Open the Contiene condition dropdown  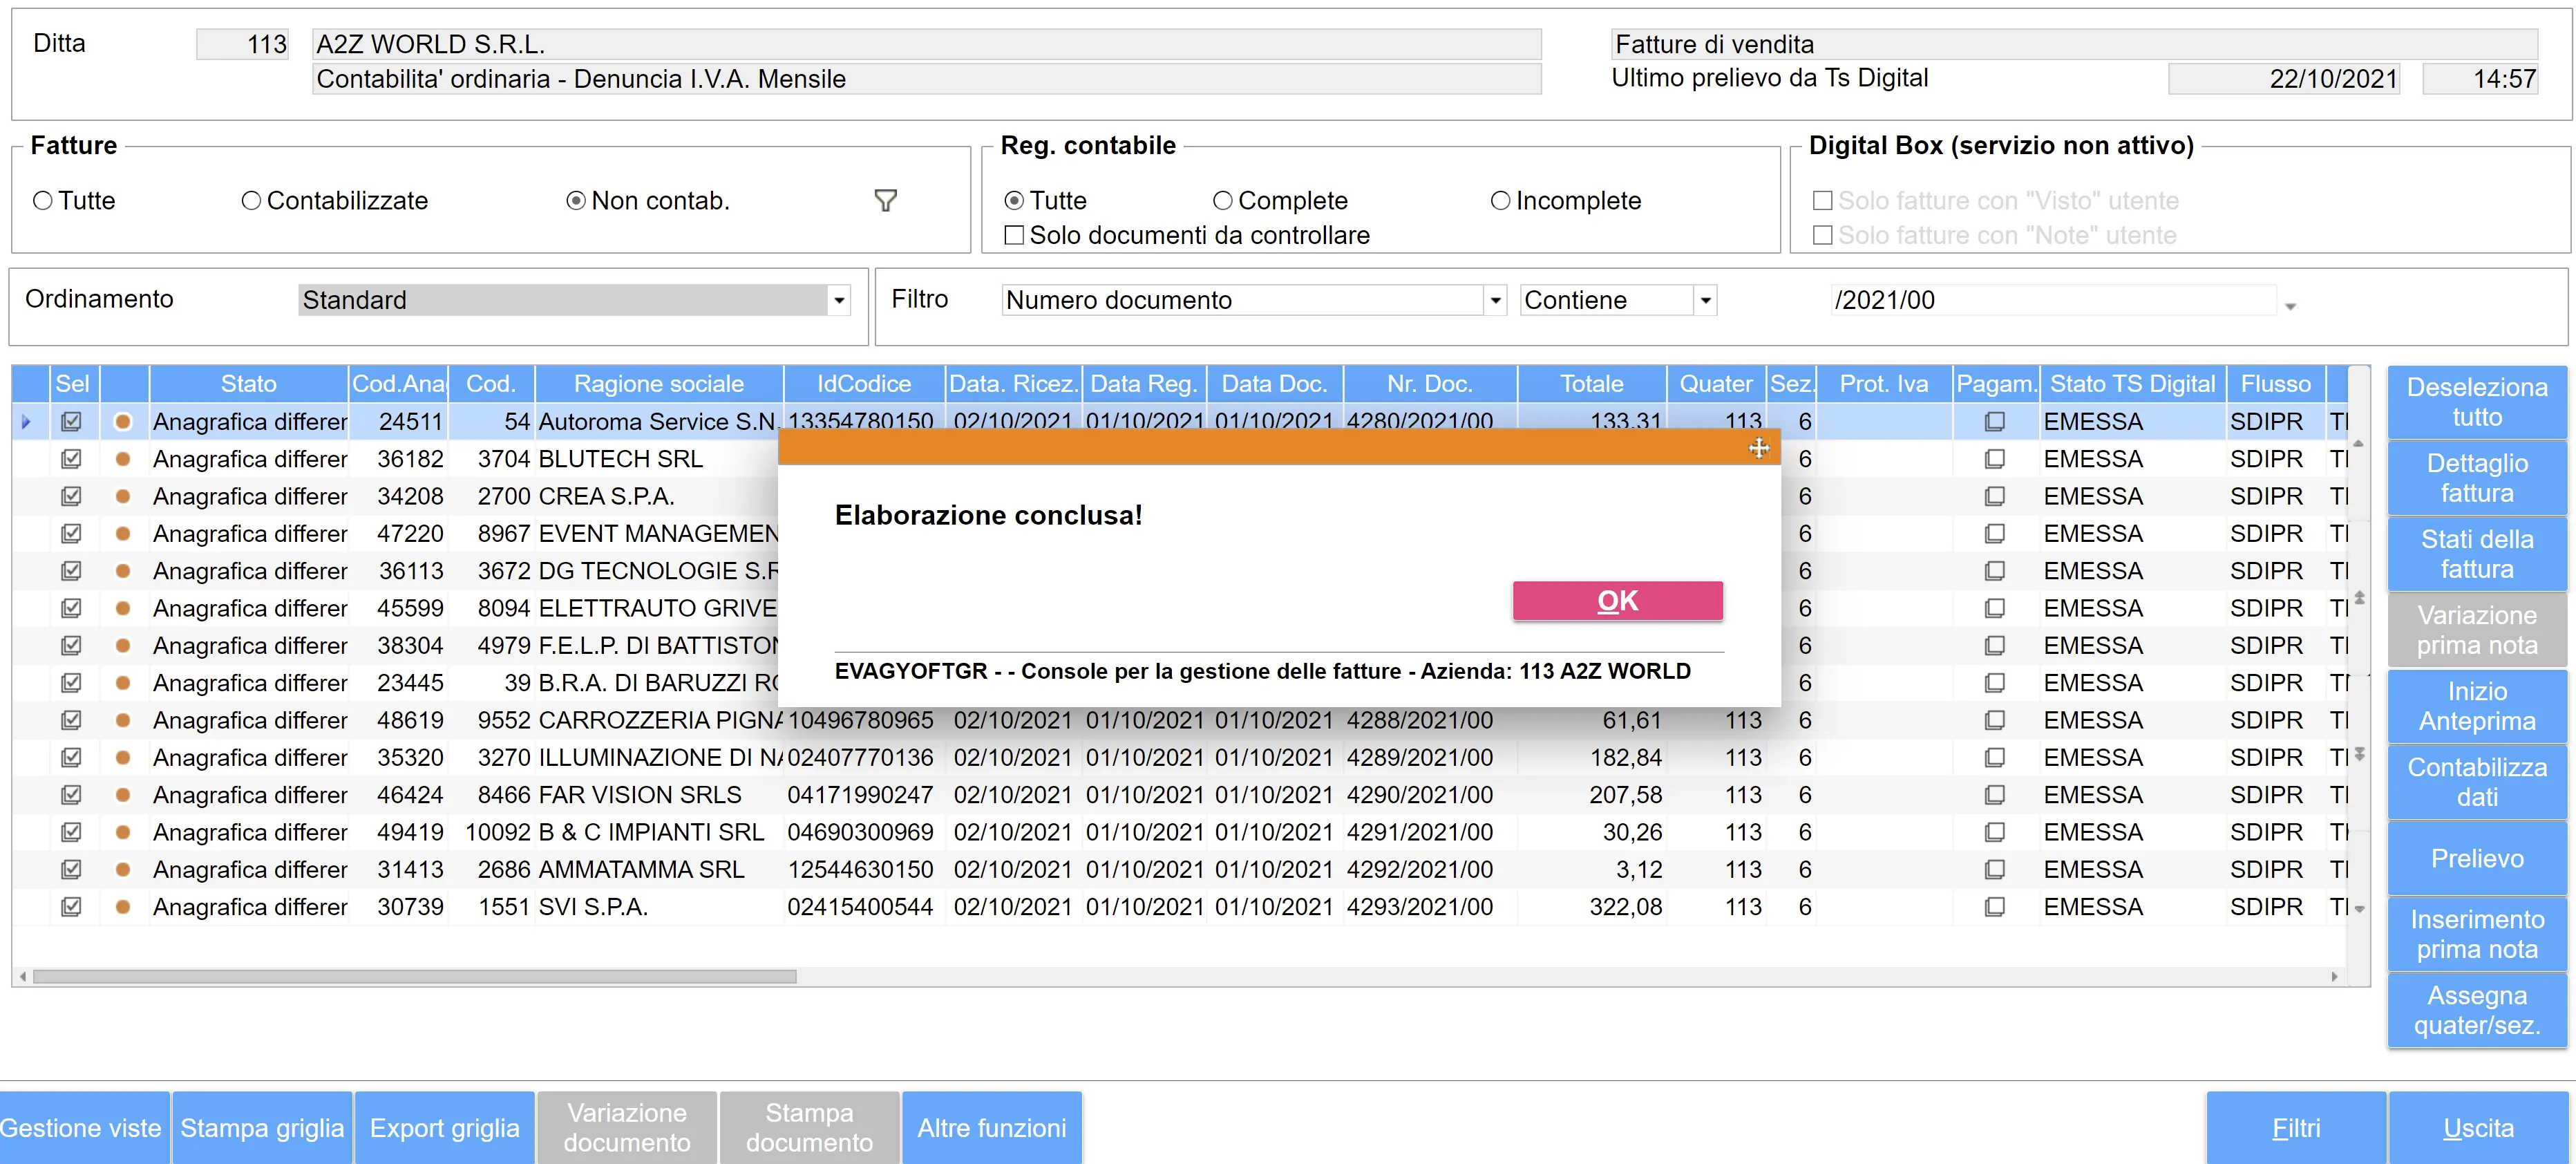click(1705, 300)
